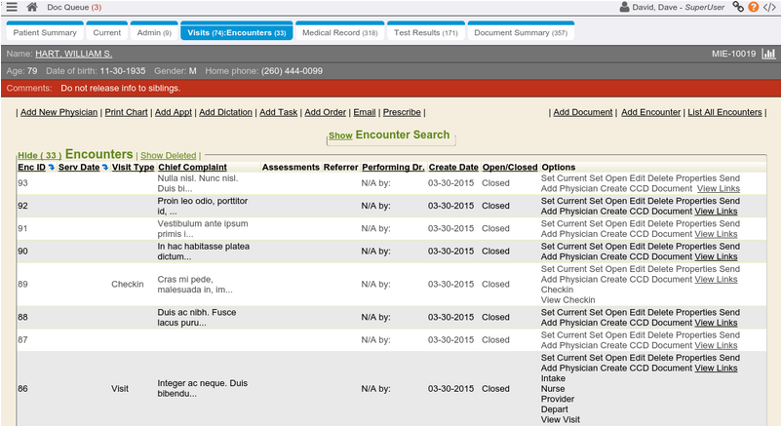Sort by Enc ID arrow icon
782x427 pixels.
pos(52,168)
